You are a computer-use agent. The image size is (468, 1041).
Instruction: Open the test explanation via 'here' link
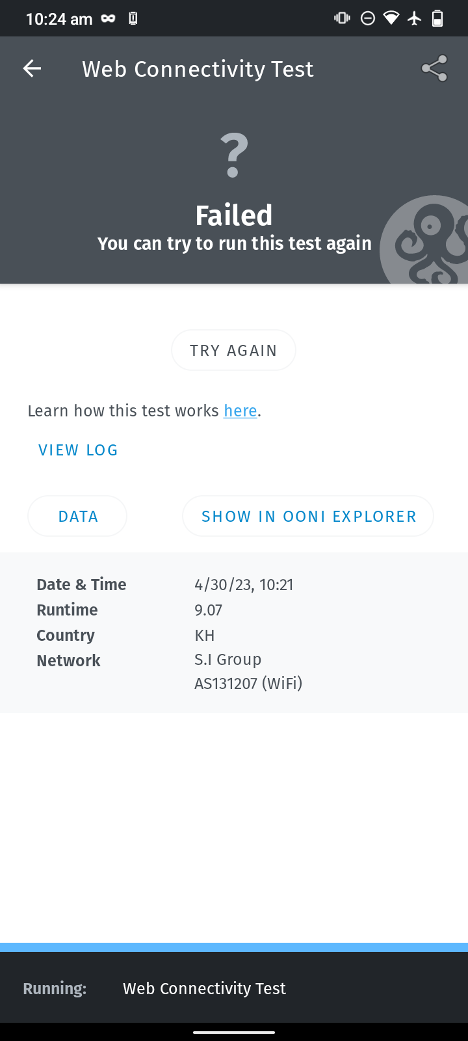coord(240,411)
